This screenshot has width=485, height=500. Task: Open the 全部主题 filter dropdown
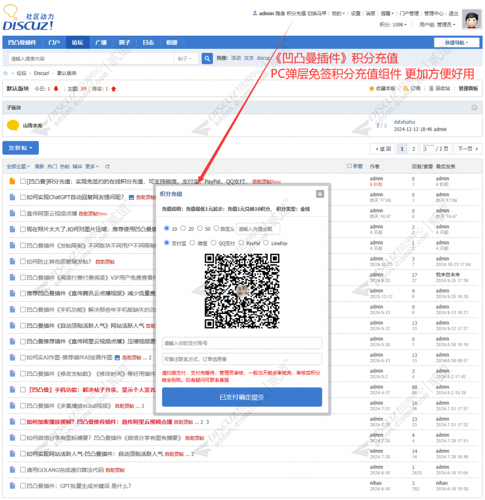18,166
